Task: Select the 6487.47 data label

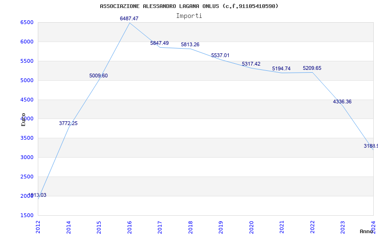Action: [x=129, y=18]
